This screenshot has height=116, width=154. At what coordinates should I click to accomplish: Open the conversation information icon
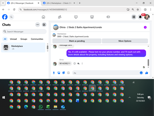145,27
